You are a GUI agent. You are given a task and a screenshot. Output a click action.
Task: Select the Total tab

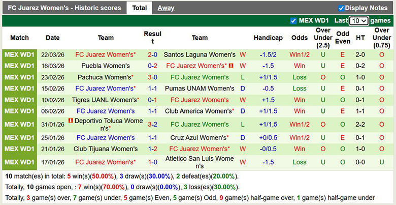(x=139, y=8)
